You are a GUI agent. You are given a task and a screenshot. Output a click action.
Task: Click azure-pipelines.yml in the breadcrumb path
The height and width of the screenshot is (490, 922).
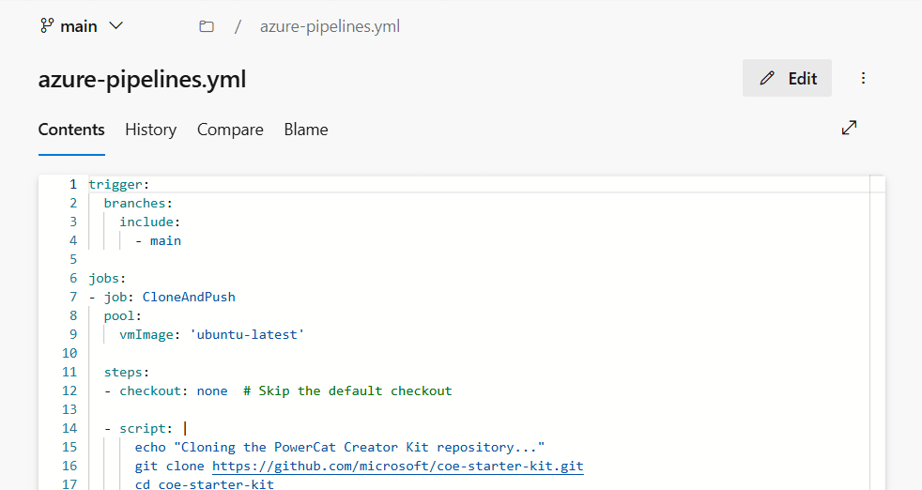330,26
